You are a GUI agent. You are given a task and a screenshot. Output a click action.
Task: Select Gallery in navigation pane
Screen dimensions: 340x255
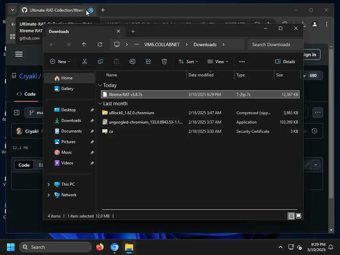pos(69,89)
